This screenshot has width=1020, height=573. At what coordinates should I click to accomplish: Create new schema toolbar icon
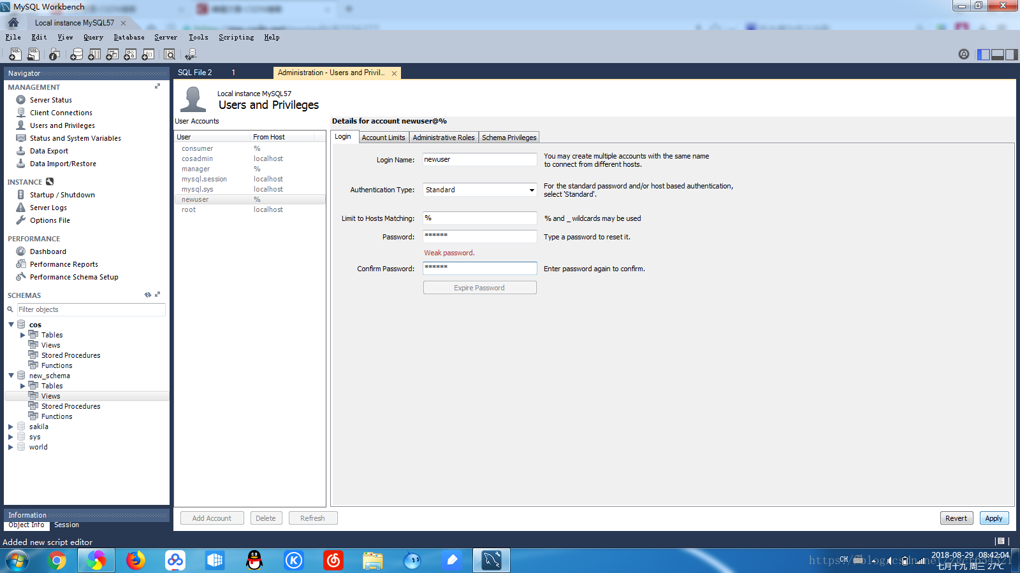76,55
